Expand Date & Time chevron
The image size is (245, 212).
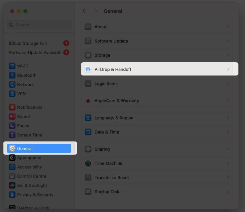(228, 132)
